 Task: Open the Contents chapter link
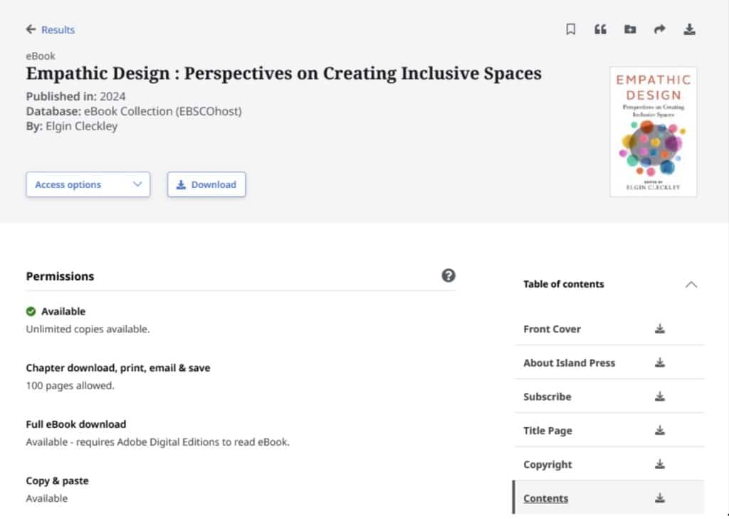point(545,498)
